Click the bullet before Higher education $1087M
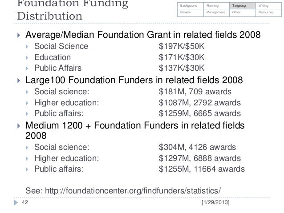 (27, 103)
